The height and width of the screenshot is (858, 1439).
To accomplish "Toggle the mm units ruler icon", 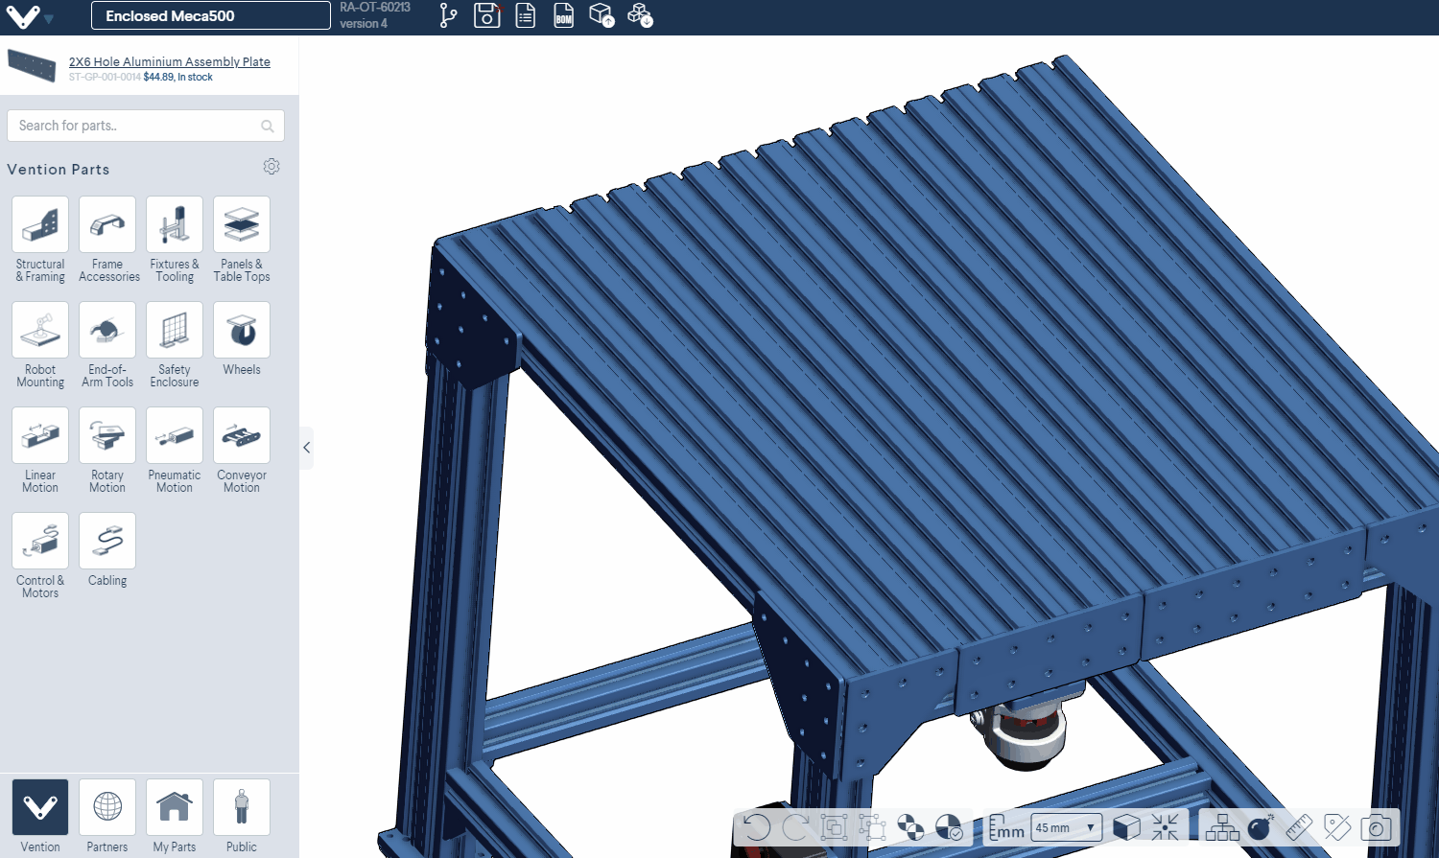I will click(1006, 827).
